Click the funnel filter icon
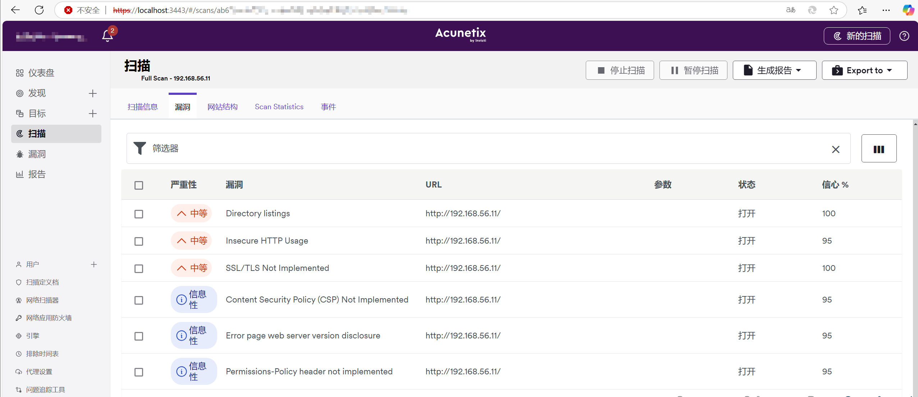The width and height of the screenshot is (918, 397). [x=140, y=148]
